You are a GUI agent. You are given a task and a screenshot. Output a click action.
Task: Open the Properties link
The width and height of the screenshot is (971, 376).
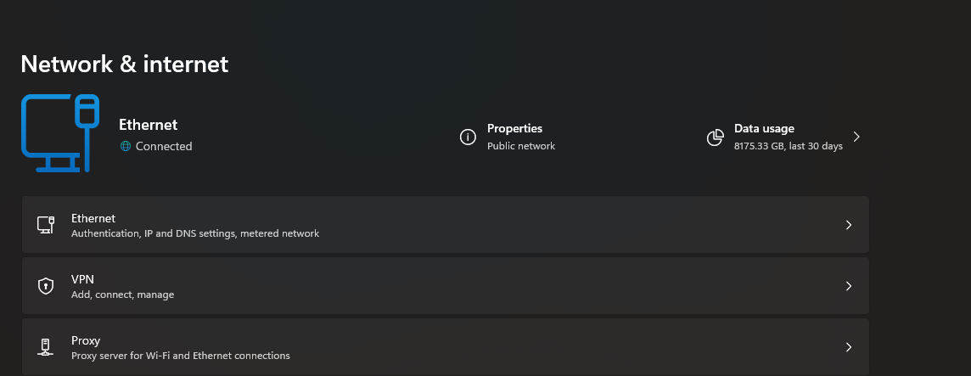[514, 128]
